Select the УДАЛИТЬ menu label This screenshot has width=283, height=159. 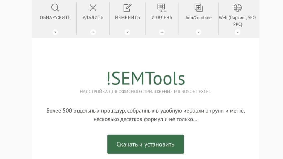(x=93, y=17)
